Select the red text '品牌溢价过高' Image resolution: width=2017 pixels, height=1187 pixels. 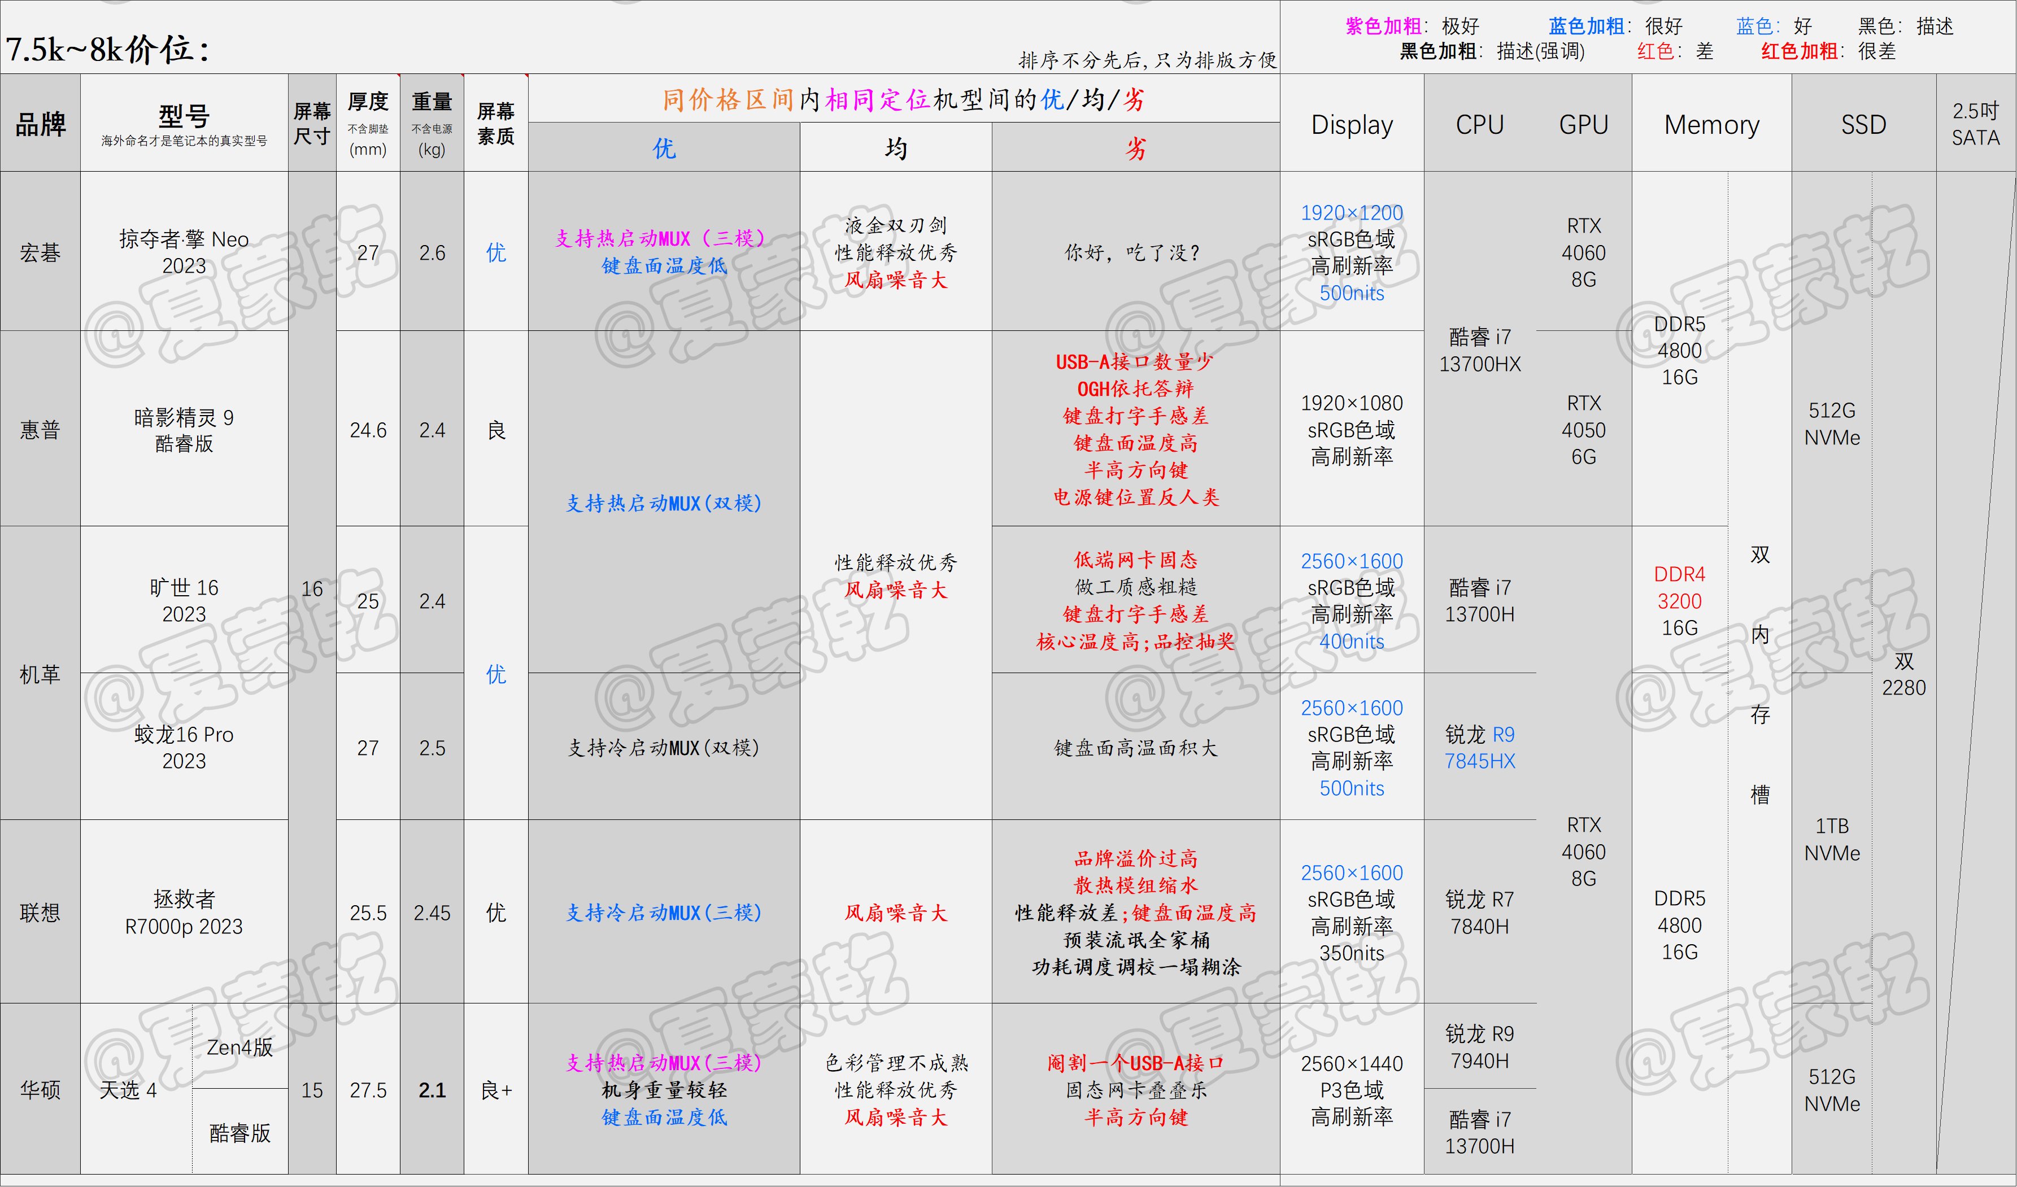coord(1136,858)
